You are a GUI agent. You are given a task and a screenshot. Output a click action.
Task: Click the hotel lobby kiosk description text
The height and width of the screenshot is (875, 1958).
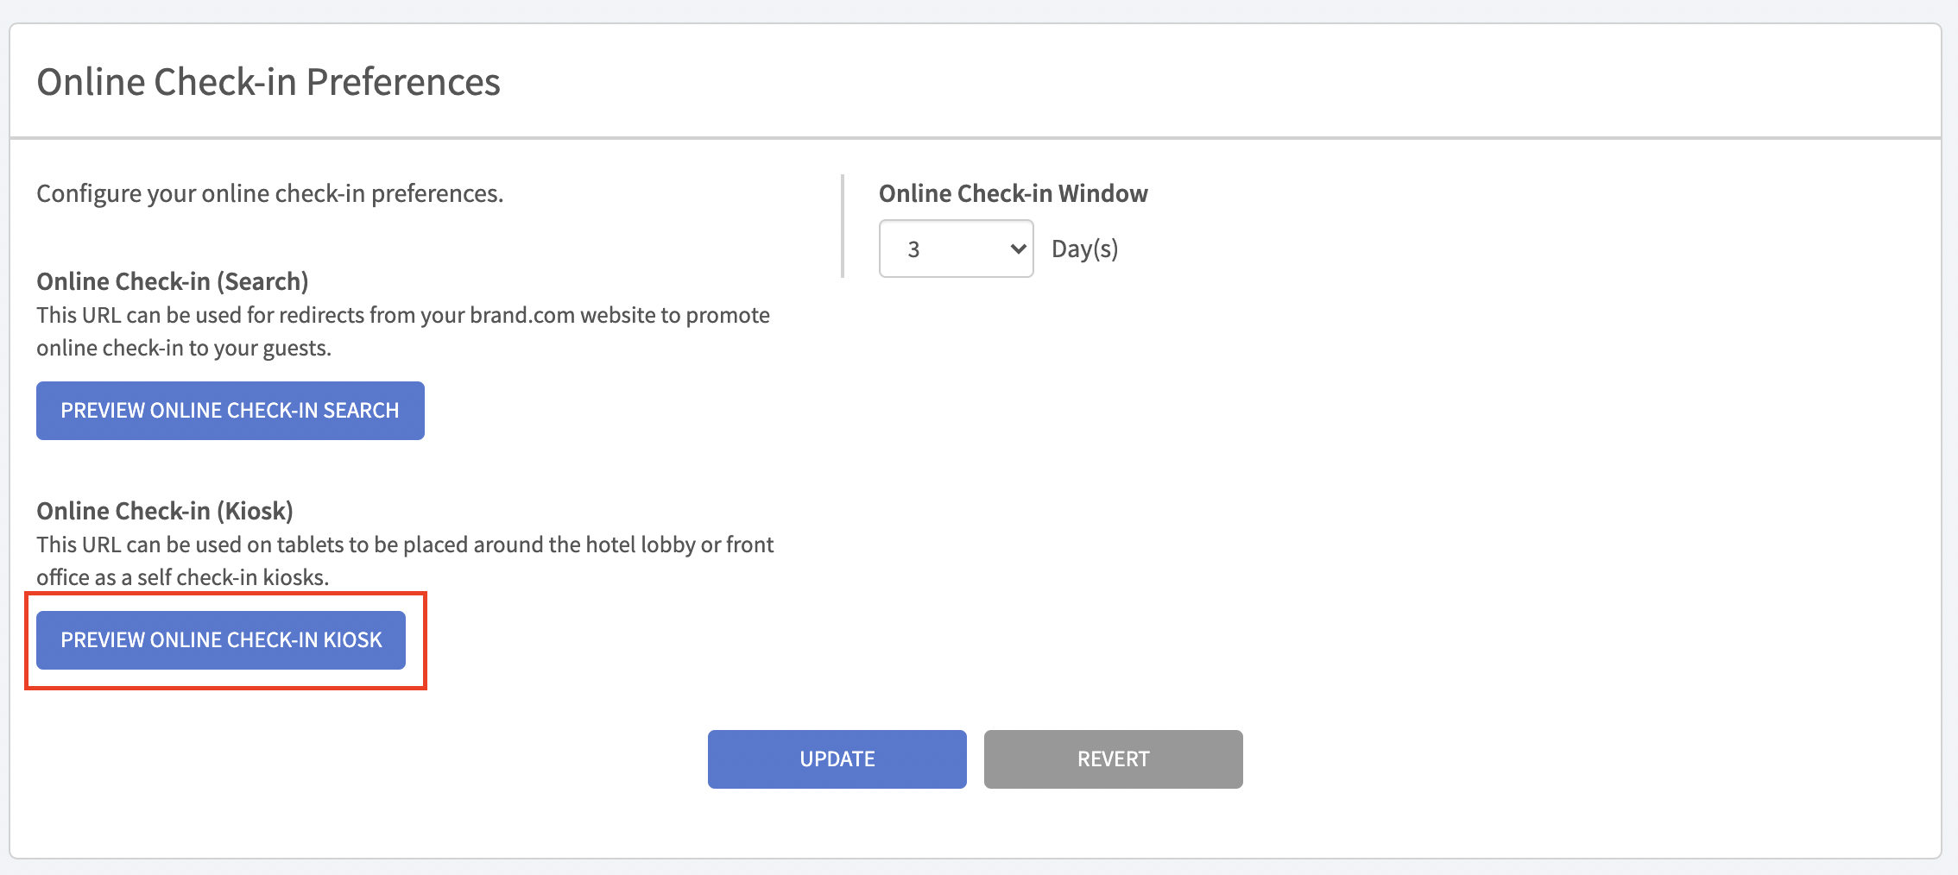click(x=404, y=545)
